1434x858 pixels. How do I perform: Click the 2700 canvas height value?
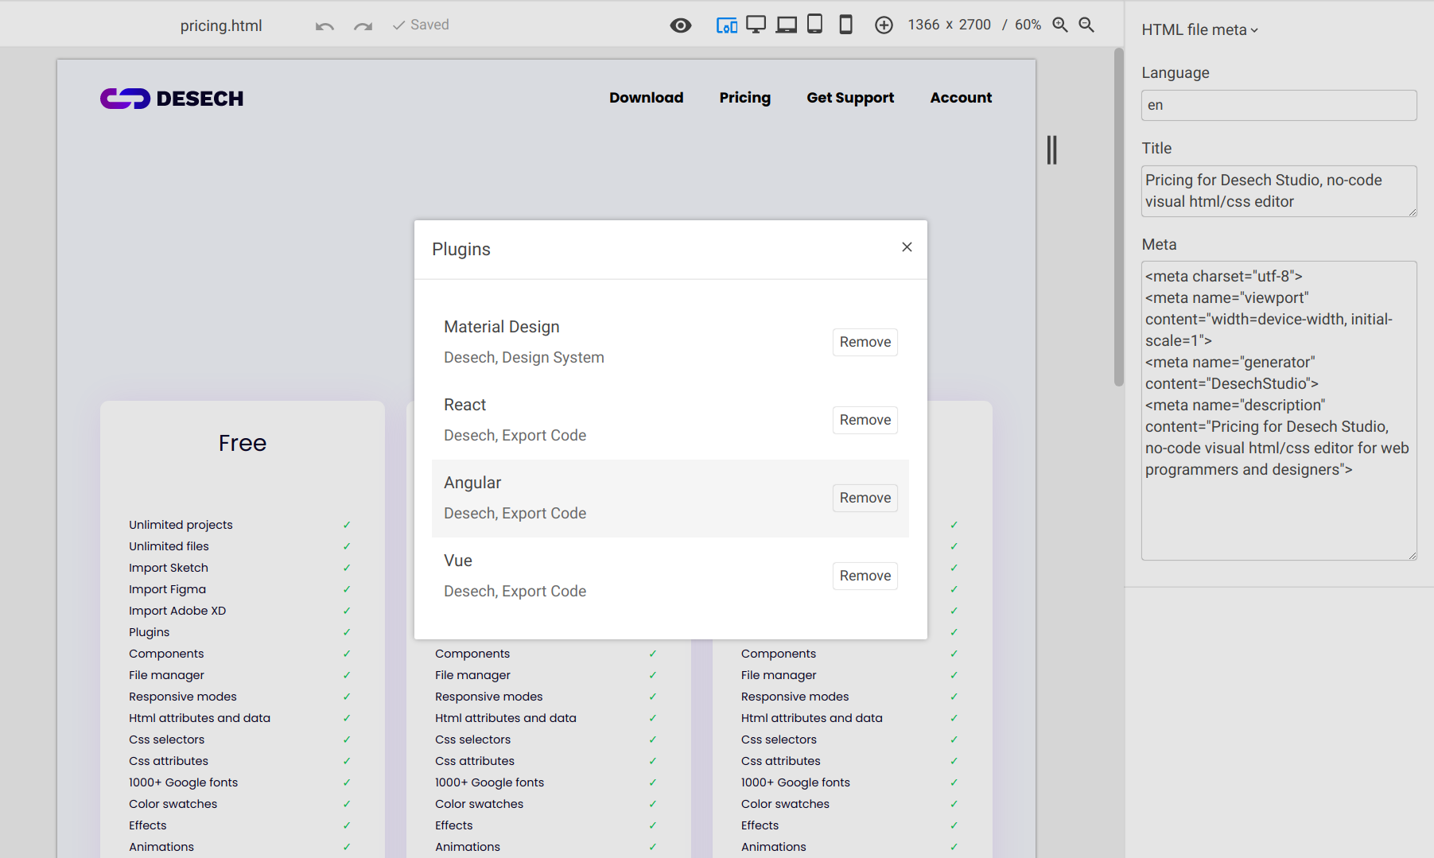[975, 25]
